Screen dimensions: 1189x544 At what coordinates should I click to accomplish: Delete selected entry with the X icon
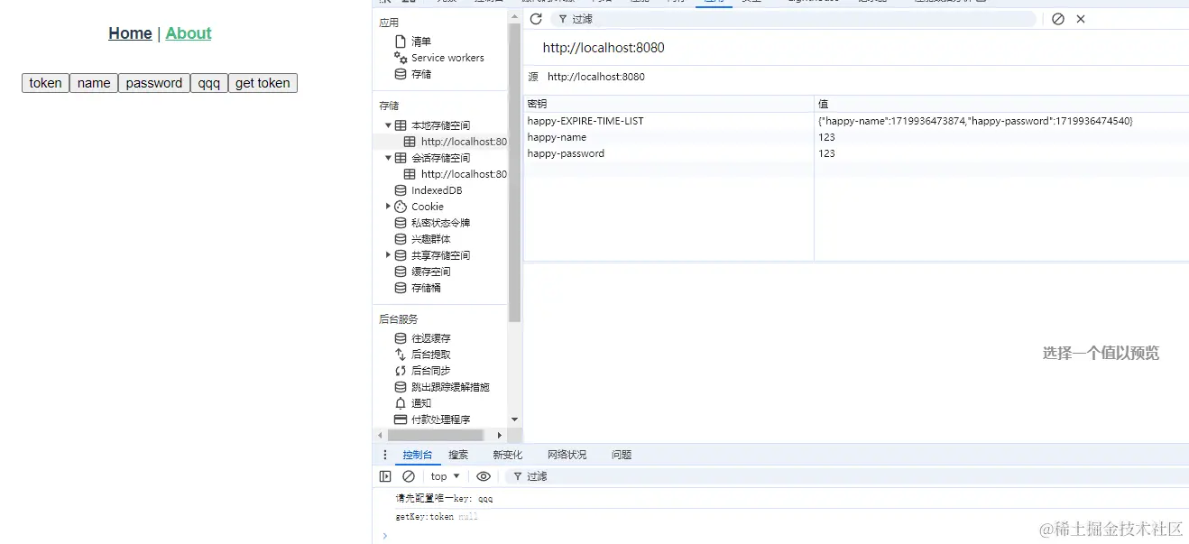click(x=1081, y=19)
